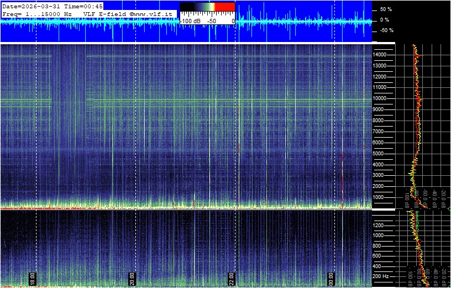The height and width of the screenshot is (288, 451).
Task: Click the -50 % amplitude axis label
Action: click(387, 30)
